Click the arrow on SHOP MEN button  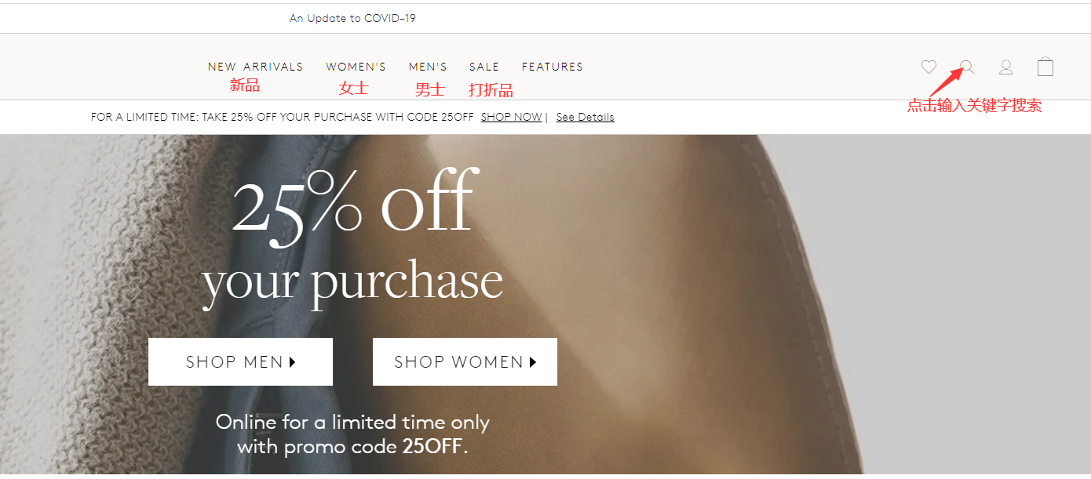(x=293, y=362)
